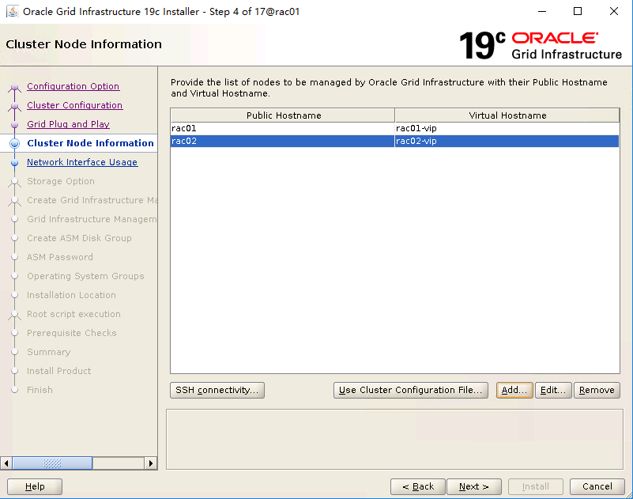Click the Prerequisite Checks step label

coord(71,333)
